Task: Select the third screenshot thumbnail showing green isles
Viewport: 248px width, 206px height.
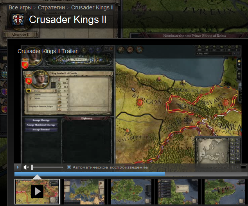Action: pos(131,192)
